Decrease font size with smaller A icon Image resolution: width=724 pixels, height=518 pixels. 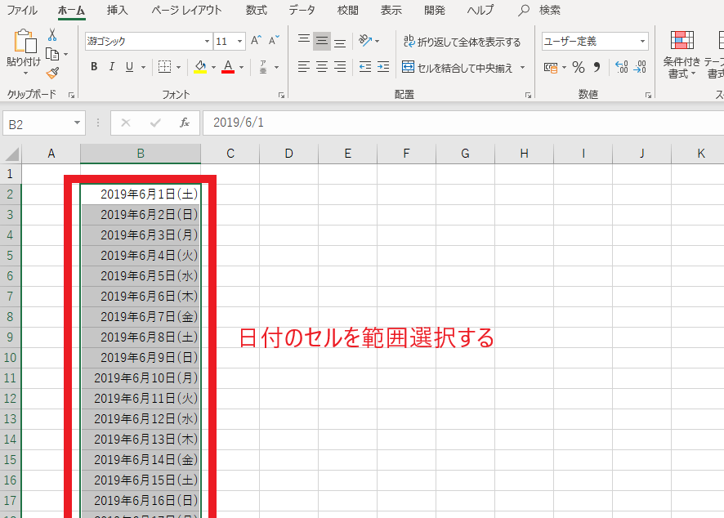click(274, 41)
